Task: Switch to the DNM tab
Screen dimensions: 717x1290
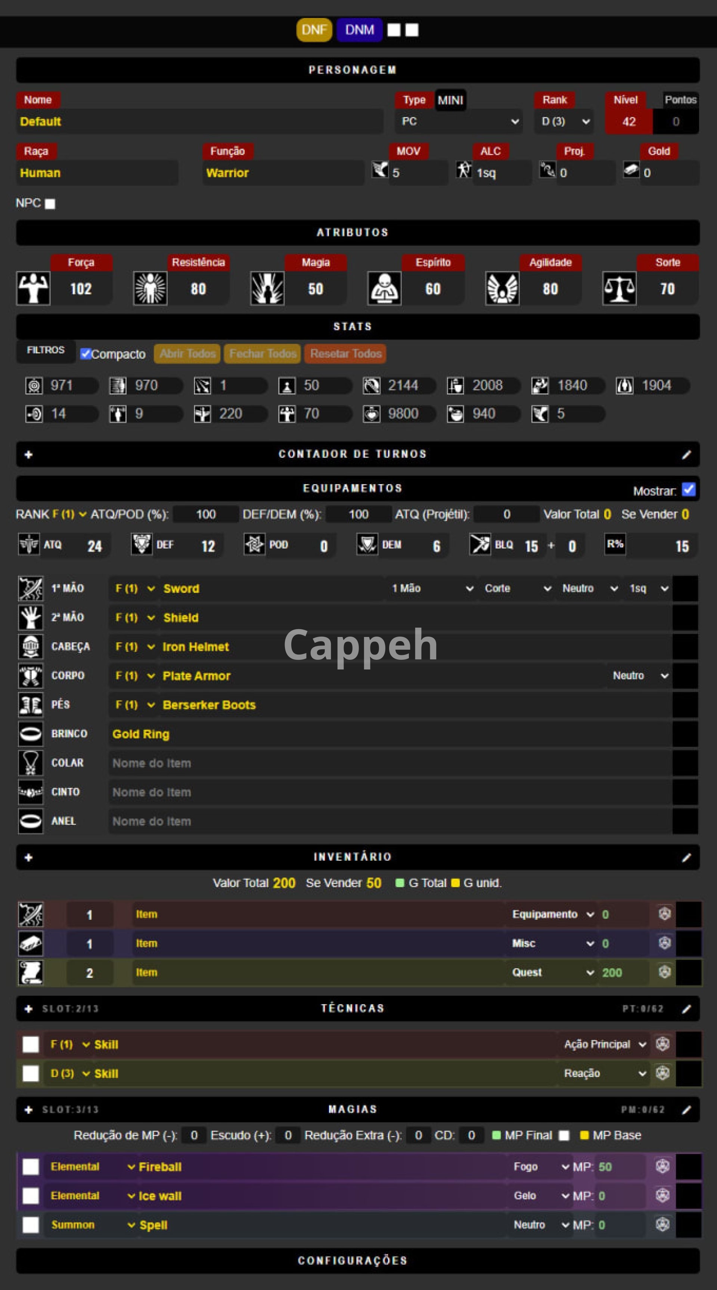Action: pos(359,30)
